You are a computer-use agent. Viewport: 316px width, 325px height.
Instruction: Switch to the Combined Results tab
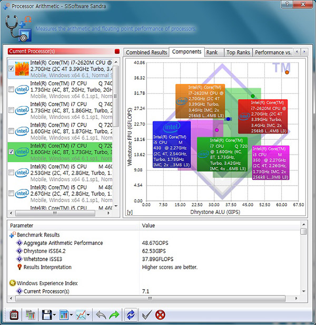(x=146, y=52)
